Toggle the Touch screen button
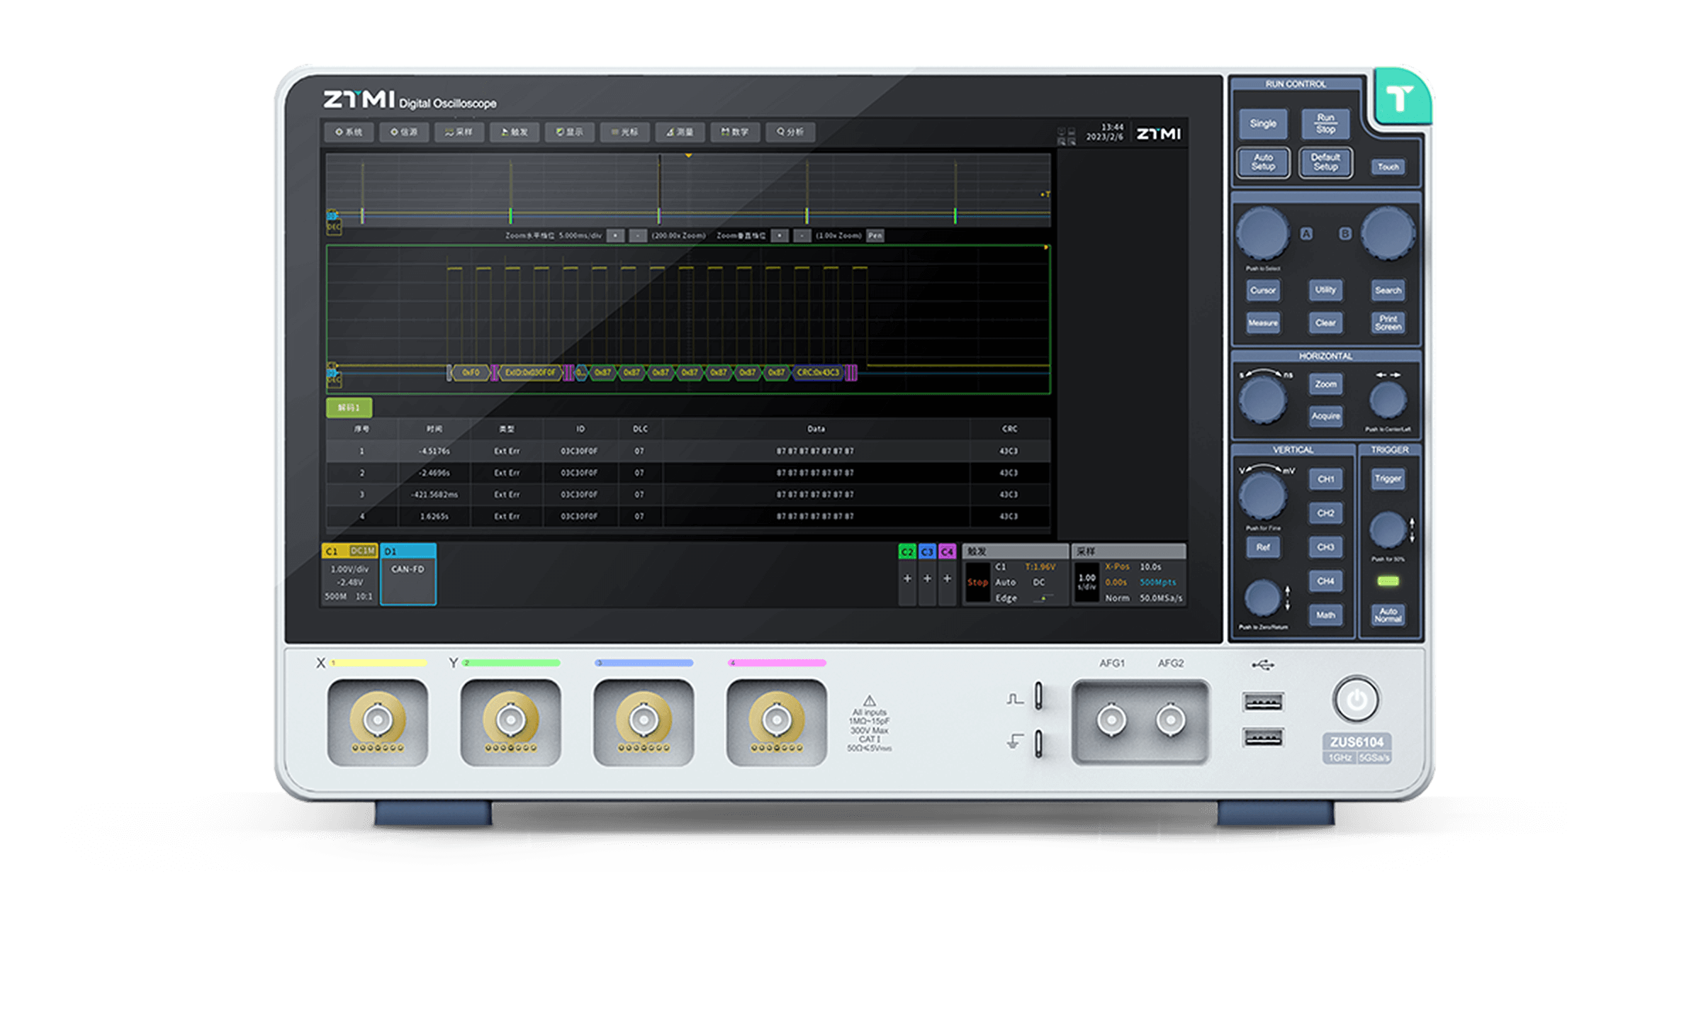The width and height of the screenshot is (1701, 1035). tap(1388, 167)
